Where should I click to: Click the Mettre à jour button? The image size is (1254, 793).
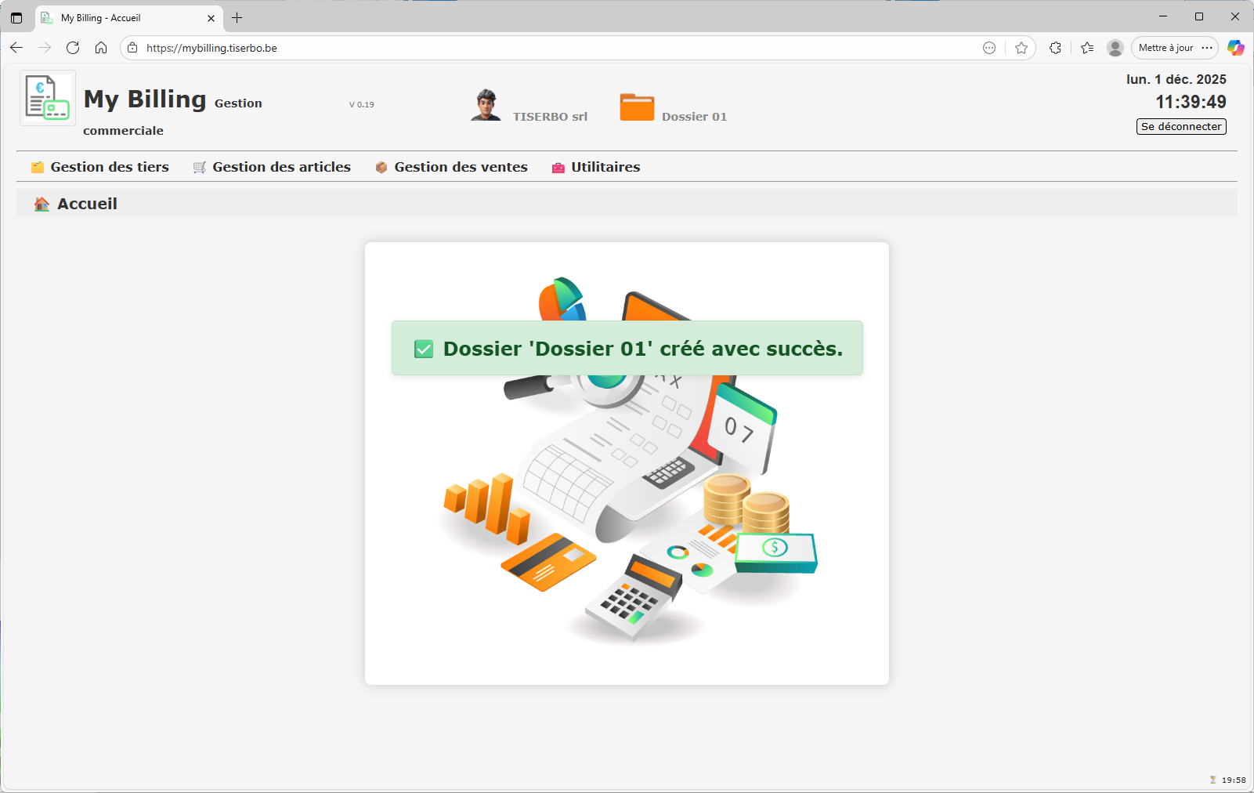[x=1165, y=48]
